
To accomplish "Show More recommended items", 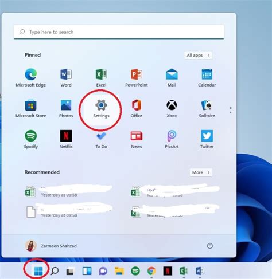I will (201, 172).
